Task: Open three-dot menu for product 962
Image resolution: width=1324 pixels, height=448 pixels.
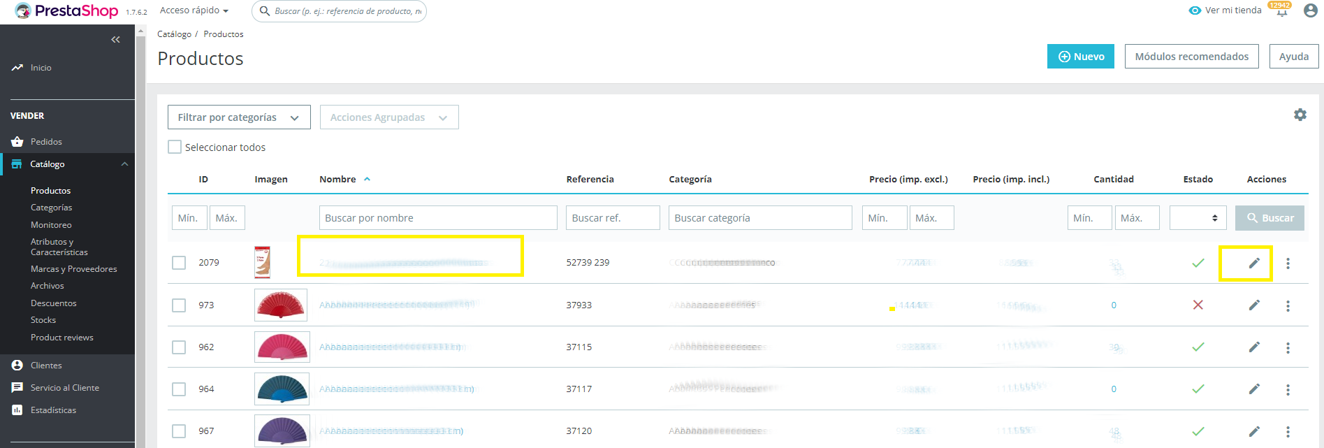Action: click(x=1288, y=347)
